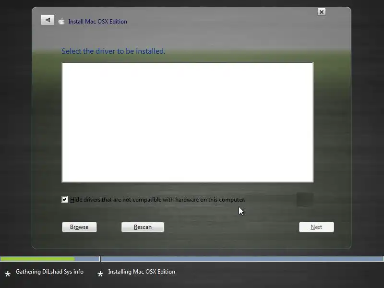
Task: Click the Rescan button
Action: point(143,227)
